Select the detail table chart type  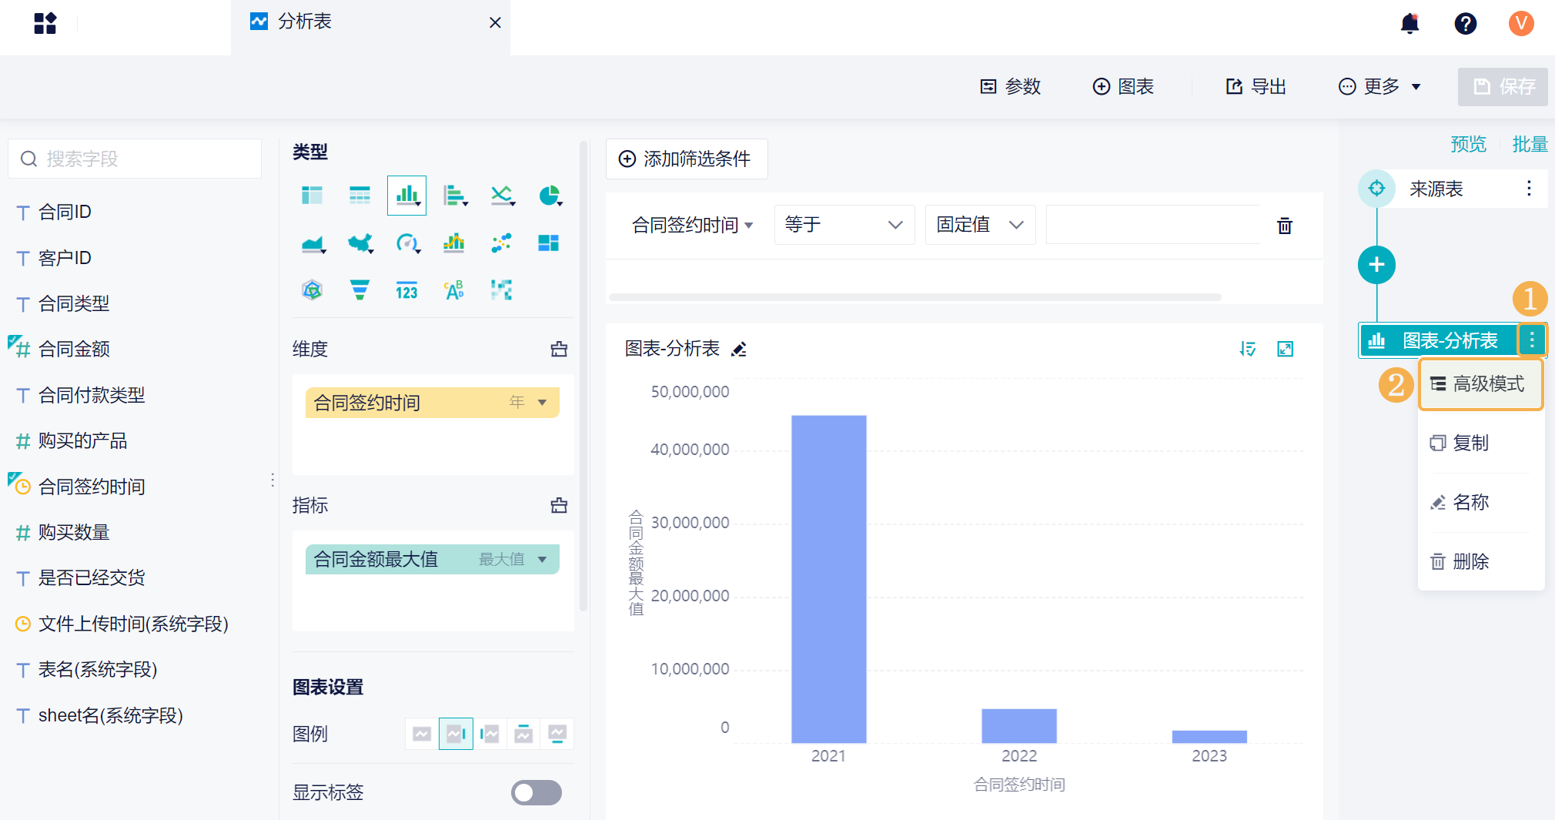(359, 196)
